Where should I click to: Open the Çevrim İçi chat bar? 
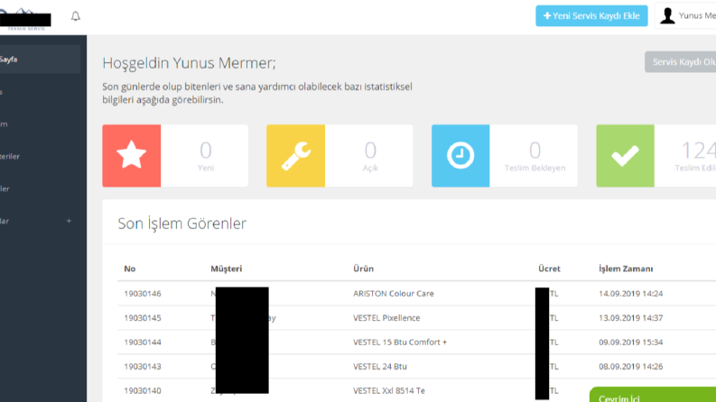[653, 395]
